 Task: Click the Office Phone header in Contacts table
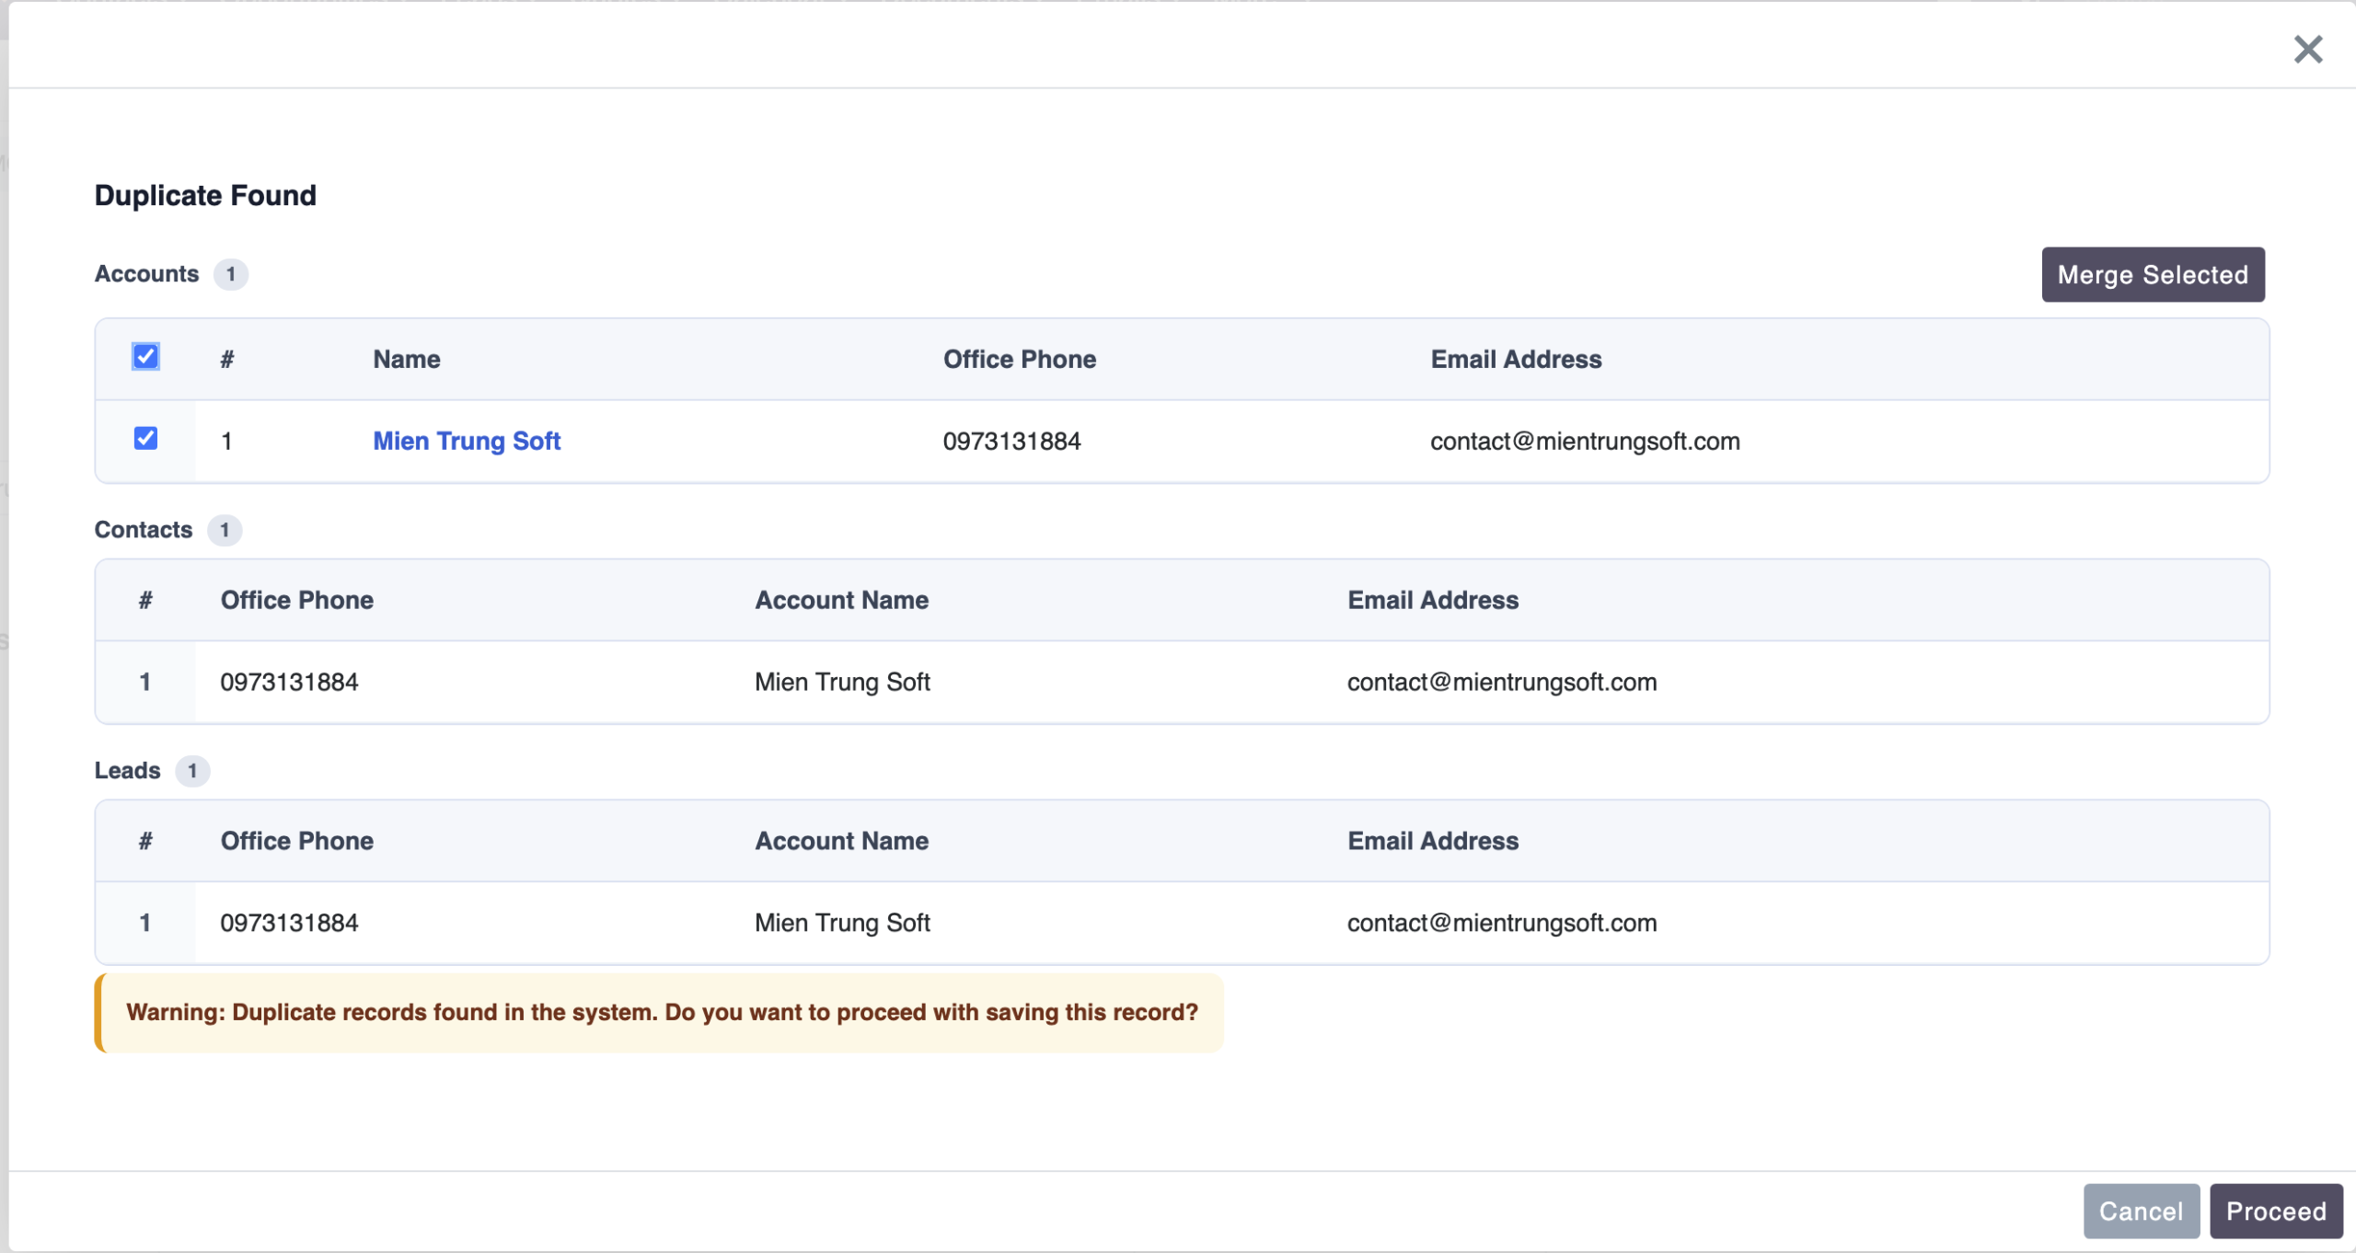[x=297, y=601]
